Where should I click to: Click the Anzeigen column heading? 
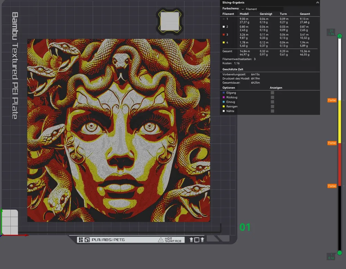276,88
